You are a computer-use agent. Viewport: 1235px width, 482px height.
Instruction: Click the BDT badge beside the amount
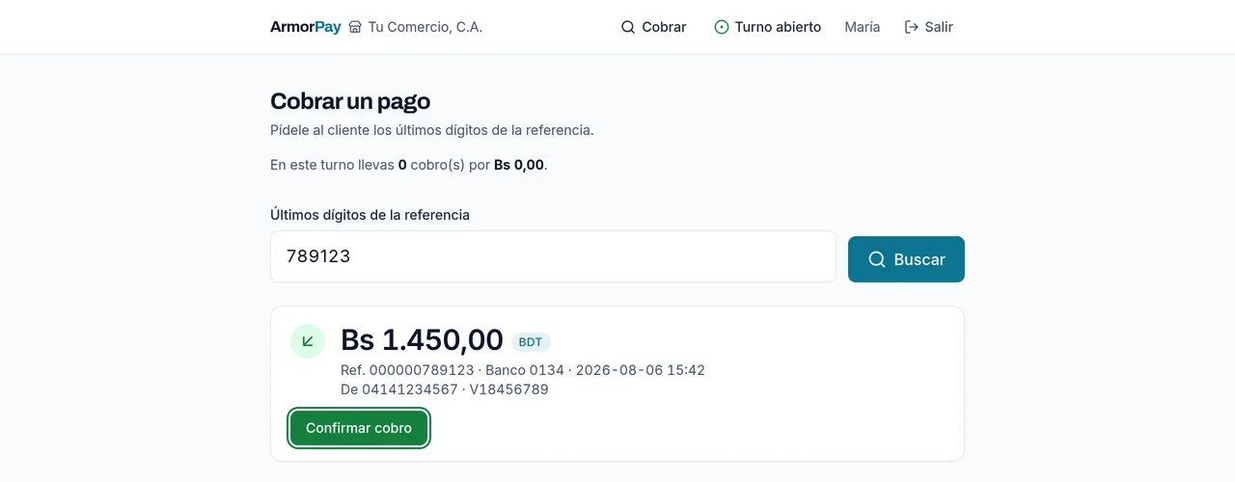tap(531, 342)
